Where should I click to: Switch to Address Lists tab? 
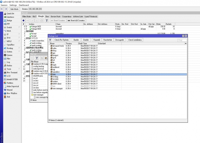tap(78, 16)
